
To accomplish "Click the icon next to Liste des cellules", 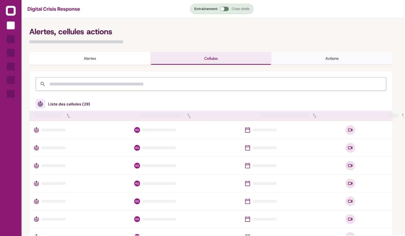I will tap(40, 104).
